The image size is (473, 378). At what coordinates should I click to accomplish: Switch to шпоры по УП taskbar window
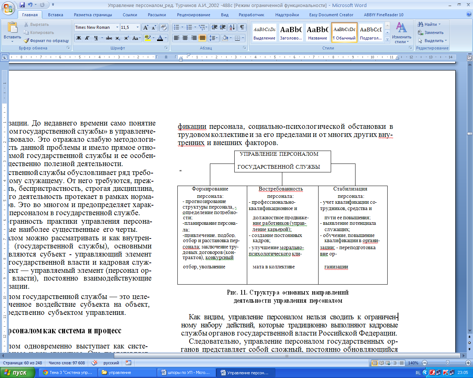[187, 372]
